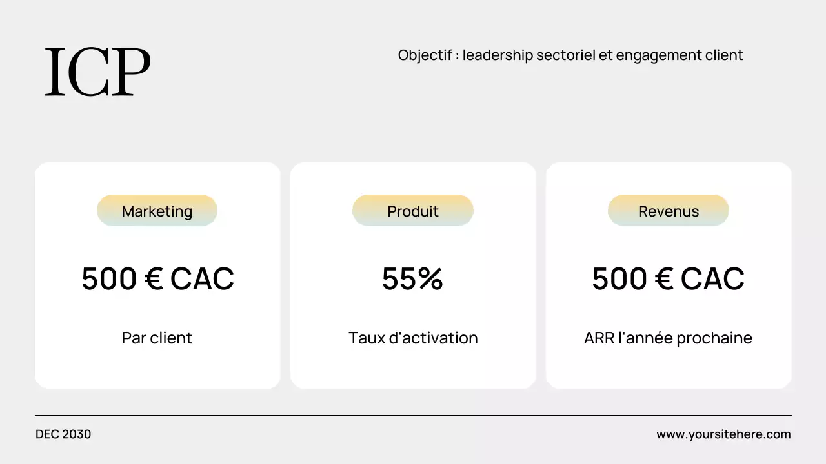Select the Produit pill label

[413, 211]
